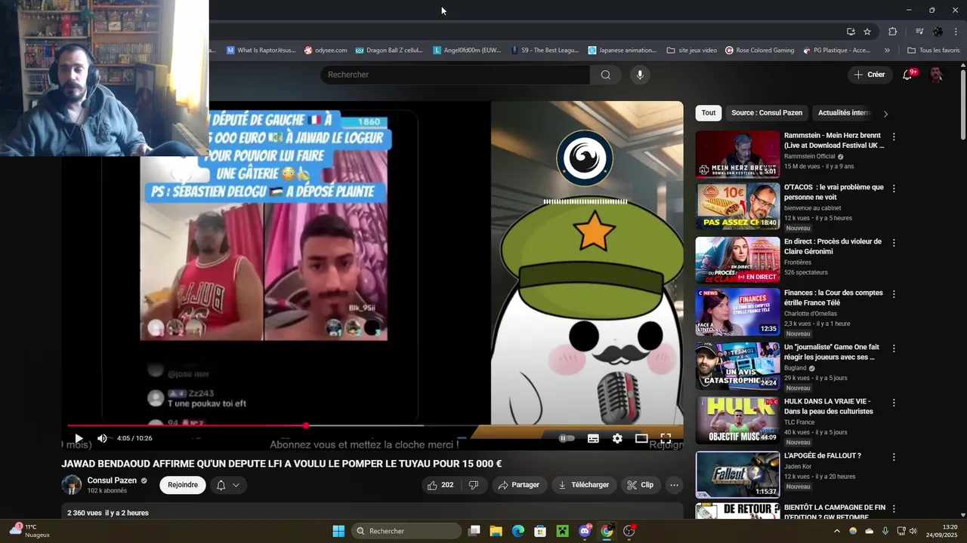Mute the video with the speaker icon
The image size is (967, 543).
tap(102, 438)
